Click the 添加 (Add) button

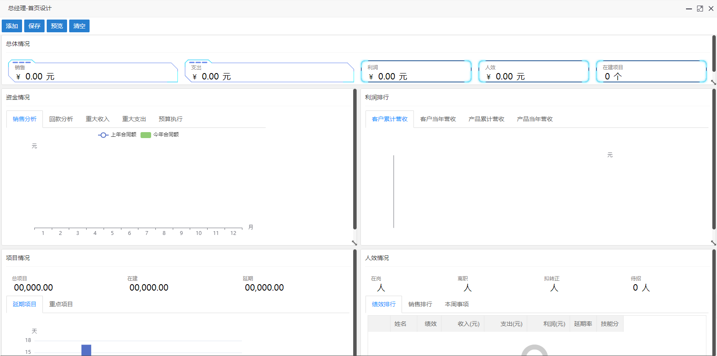pyautogui.click(x=12, y=26)
